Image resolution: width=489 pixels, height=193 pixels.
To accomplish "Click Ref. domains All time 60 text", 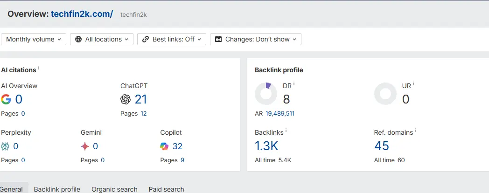I will click(x=390, y=160).
